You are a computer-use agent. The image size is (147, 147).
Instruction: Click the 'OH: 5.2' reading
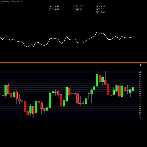pos(100,9)
